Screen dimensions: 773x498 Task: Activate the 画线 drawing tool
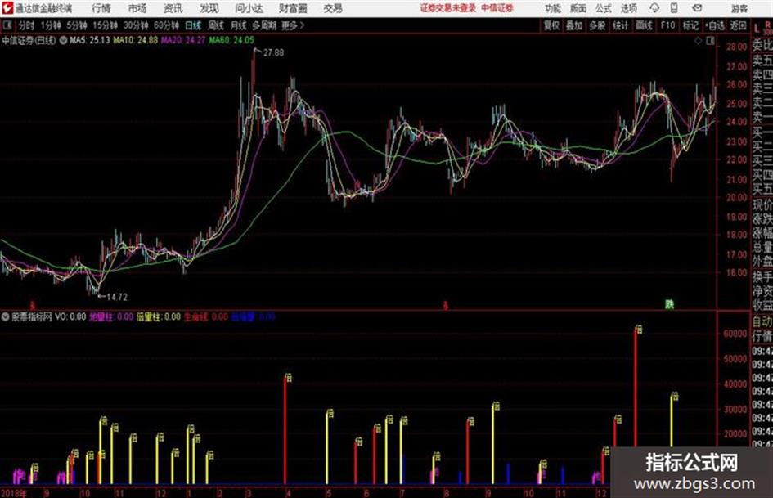(644, 25)
